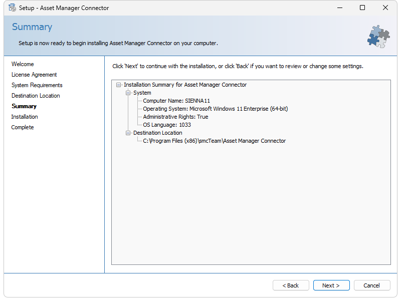The height and width of the screenshot is (301, 401).
Task: Select Administrative Rights: True row
Action: (175, 117)
